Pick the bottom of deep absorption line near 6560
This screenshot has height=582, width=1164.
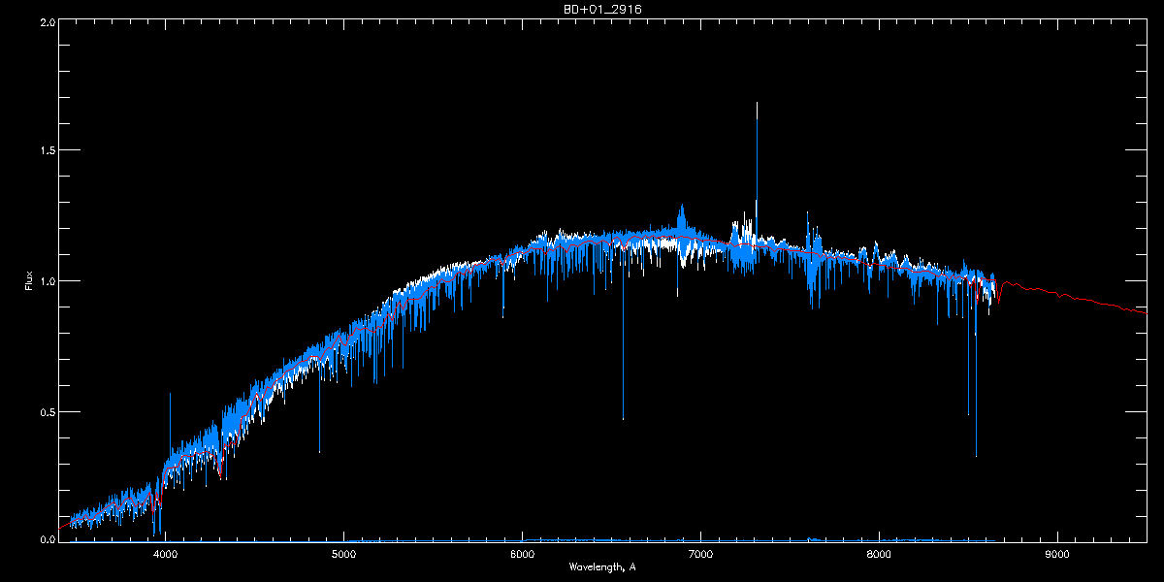click(623, 417)
